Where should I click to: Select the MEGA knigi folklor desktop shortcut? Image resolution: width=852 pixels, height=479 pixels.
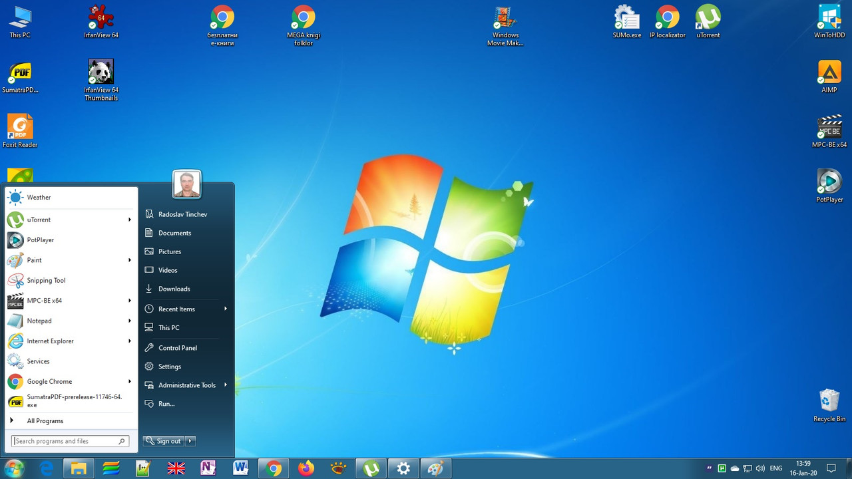pyautogui.click(x=304, y=25)
